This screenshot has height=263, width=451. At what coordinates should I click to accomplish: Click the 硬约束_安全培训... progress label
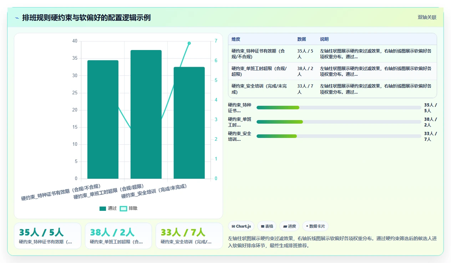coord(240,136)
